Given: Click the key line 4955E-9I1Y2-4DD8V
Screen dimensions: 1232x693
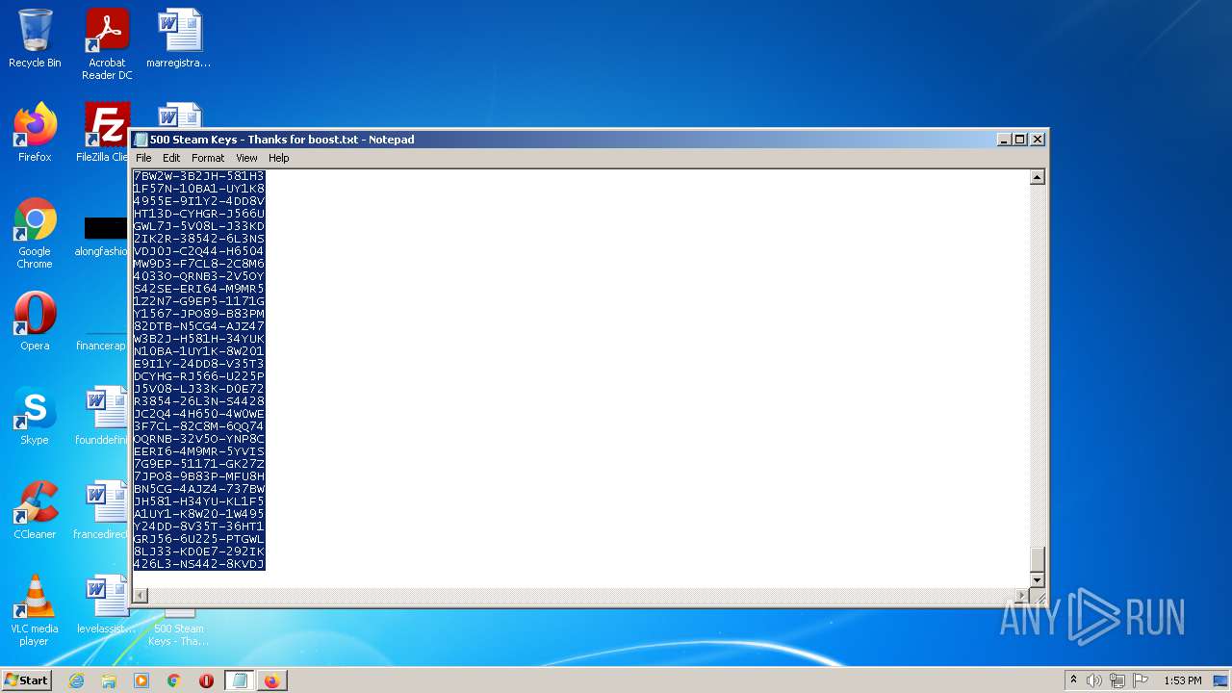Looking at the screenshot, I should pyautogui.click(x=199, y=201).
